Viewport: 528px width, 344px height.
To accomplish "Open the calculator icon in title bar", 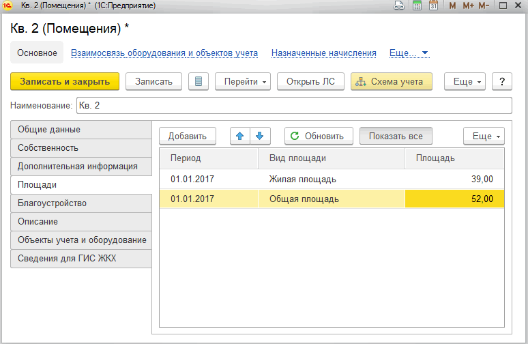I will coord(417,5).
